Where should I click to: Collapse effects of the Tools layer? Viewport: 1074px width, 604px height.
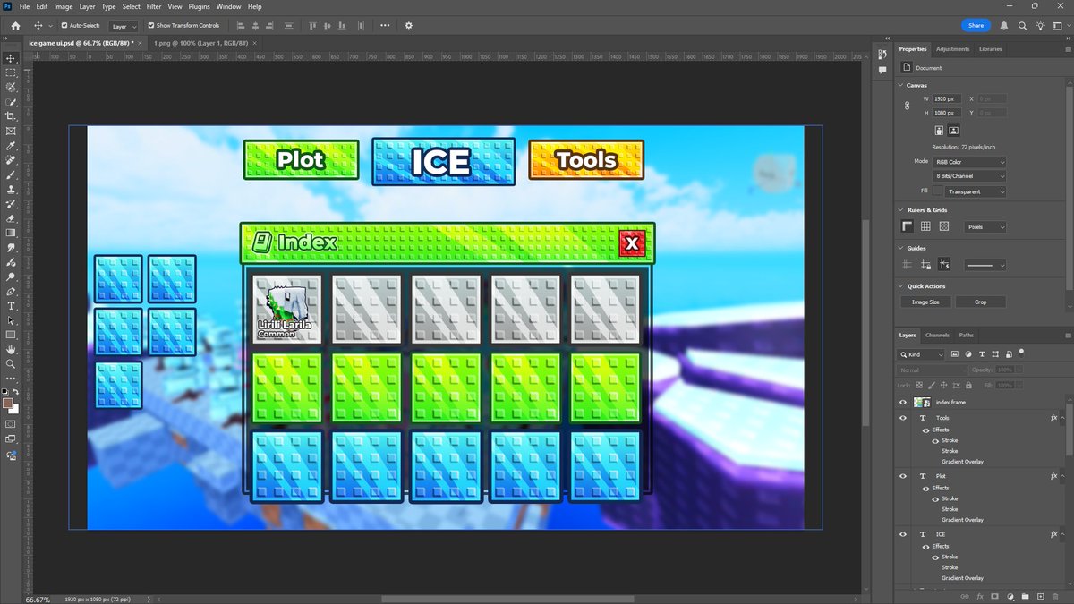pos(1062,418)
